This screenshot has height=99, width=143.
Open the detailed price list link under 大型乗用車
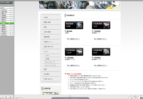pos(100,65)
